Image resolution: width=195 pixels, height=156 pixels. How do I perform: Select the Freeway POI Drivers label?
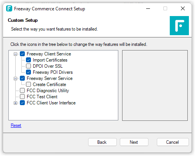pyautogui.click(x=53, y=72)
